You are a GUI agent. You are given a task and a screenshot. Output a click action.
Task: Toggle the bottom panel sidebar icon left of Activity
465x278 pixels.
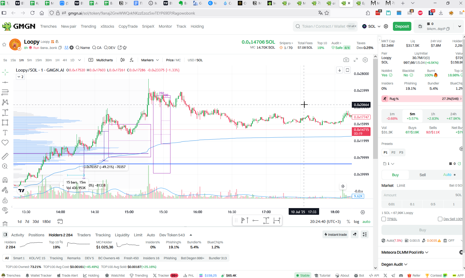pyautogui.click(x=5, y=235)
